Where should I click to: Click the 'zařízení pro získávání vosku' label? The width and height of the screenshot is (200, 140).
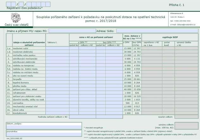coord(27,96)
